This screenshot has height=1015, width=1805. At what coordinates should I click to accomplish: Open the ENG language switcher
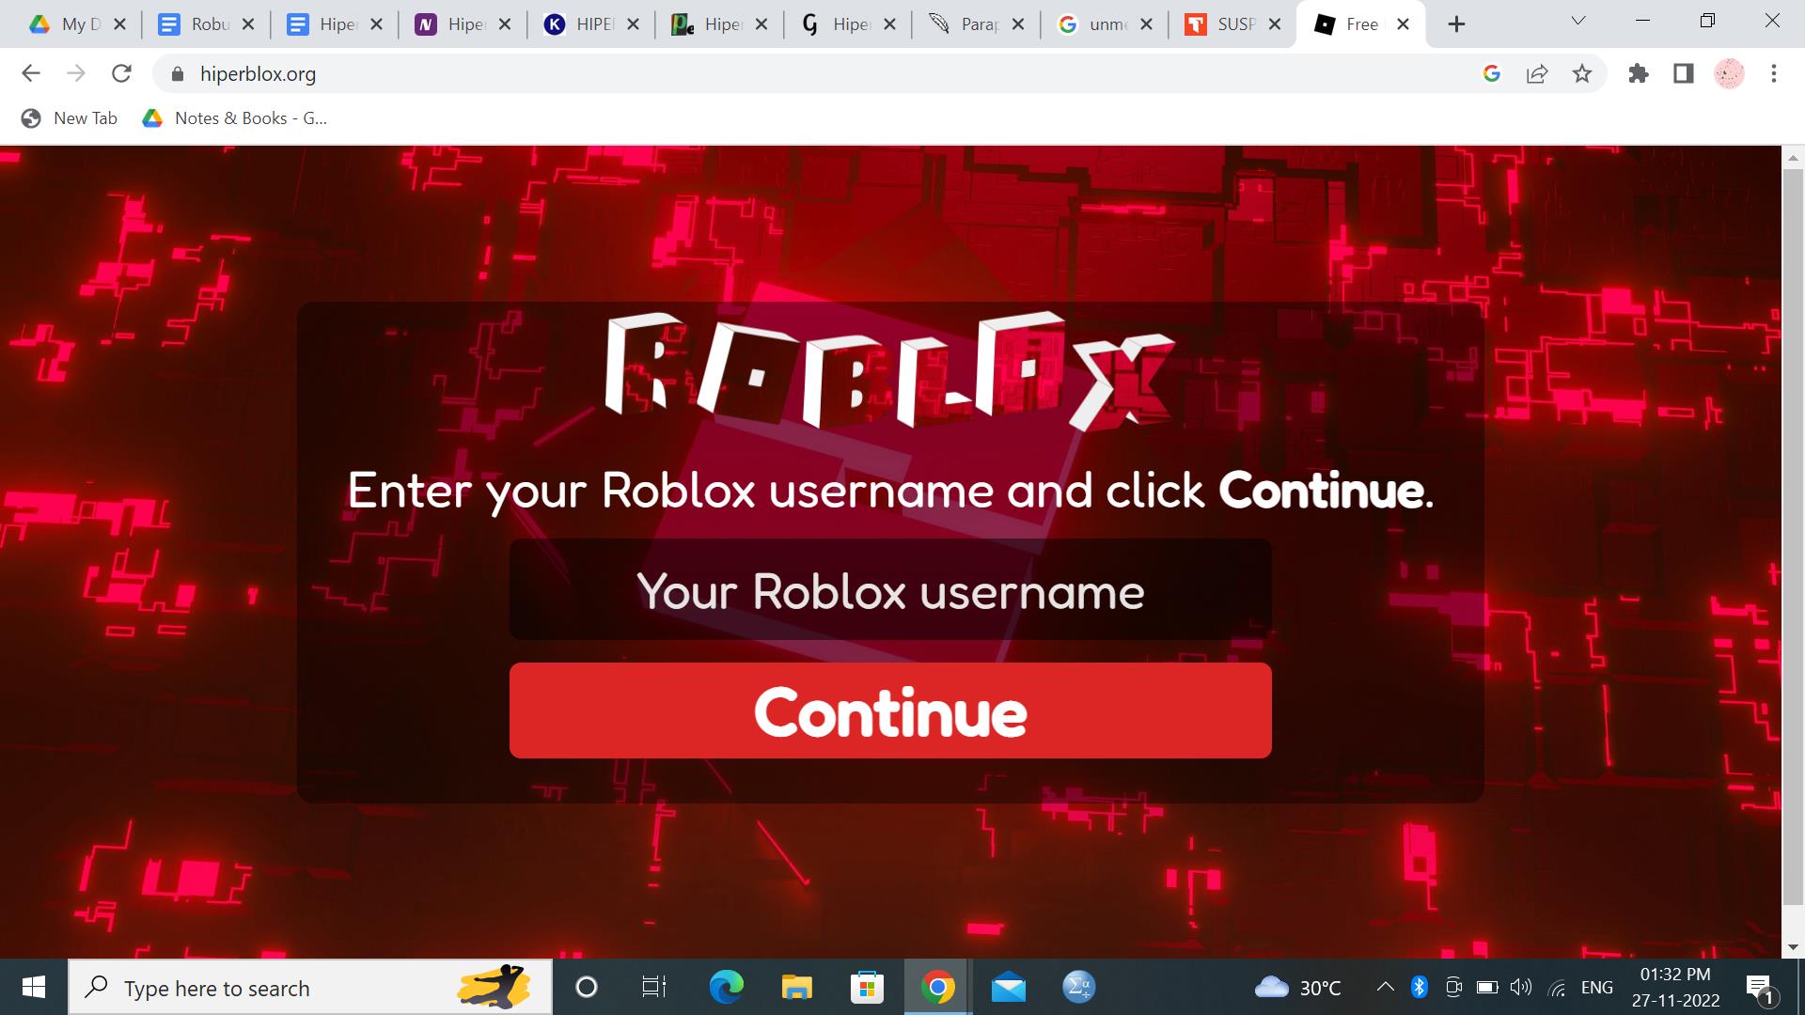[1597, 987]
